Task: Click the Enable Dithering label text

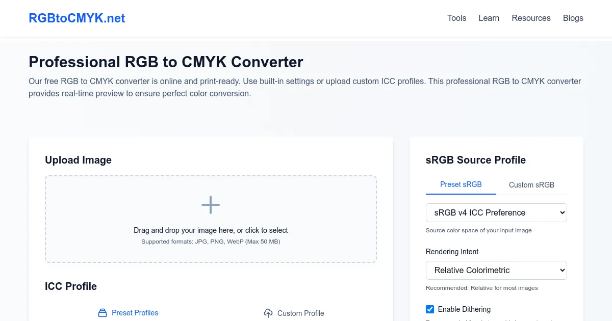Action: 464,309
